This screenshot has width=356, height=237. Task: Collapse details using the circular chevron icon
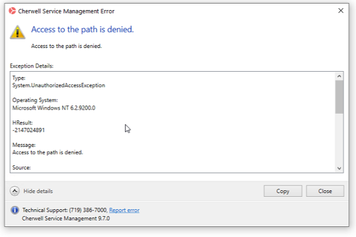tap(15, 191)
